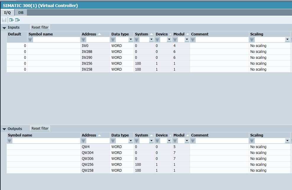Open Inputs Data type filter dropdown
This screenshot has width=292, height=190.
131,40
